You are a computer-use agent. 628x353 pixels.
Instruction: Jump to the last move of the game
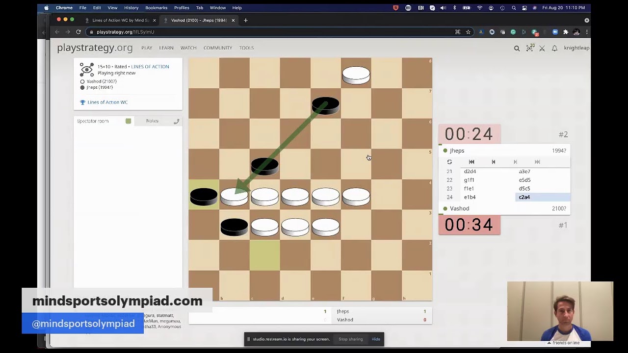[x=537, y=162]
